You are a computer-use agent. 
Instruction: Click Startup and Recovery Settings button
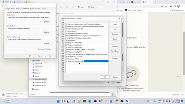click(47, 44)
